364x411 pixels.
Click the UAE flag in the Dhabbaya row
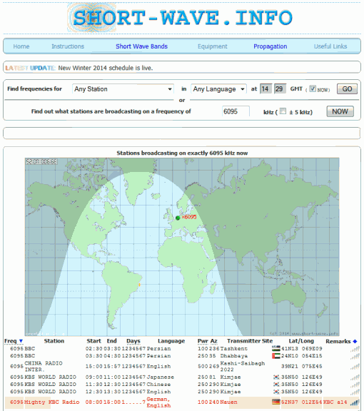[x=276, y=356]
